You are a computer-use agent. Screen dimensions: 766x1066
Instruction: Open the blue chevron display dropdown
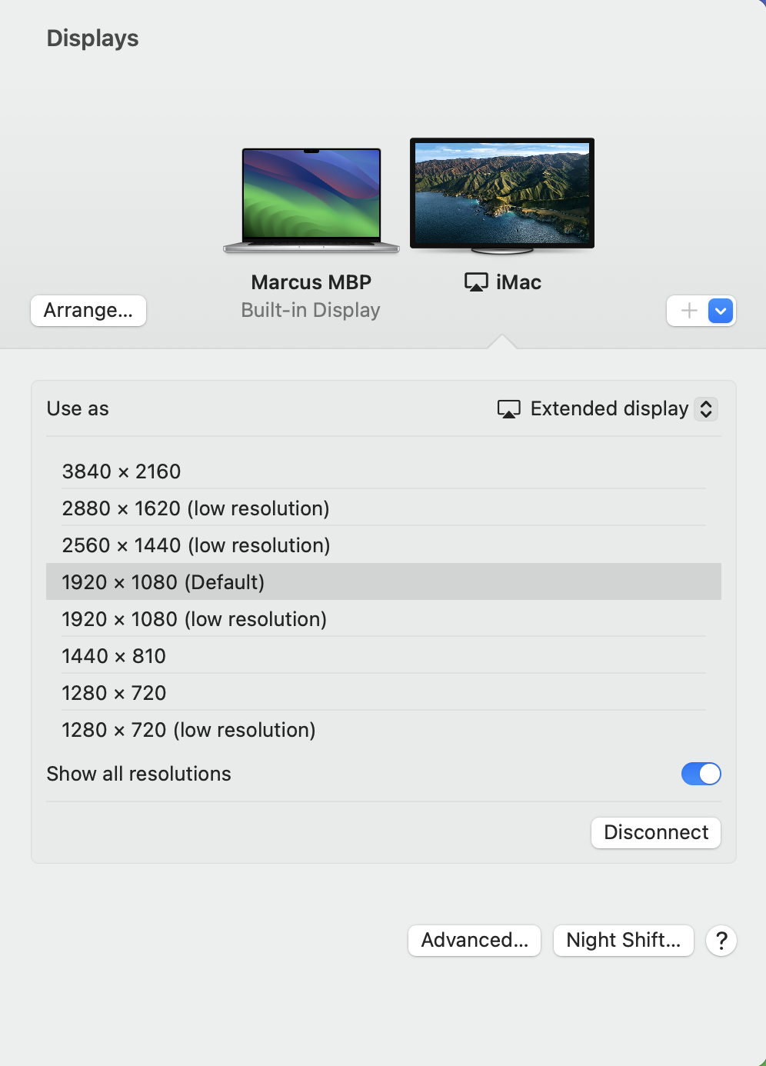click(x=721, y=311)
